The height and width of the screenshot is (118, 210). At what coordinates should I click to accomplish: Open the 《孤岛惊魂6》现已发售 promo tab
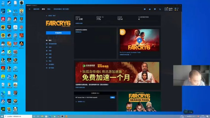61,9
